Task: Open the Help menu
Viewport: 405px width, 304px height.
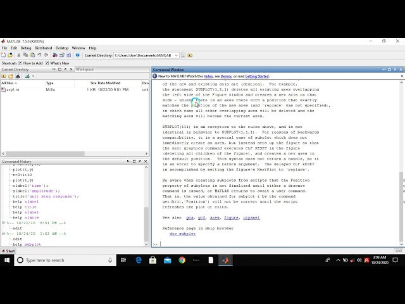Action: tap(92, 48)
